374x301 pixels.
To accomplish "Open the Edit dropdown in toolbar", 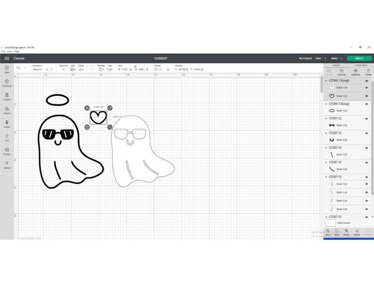I will (73, 69).
